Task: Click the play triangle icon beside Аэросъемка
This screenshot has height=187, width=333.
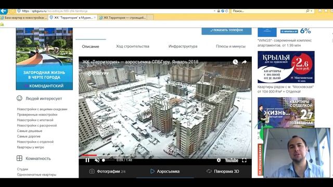Action: pos(152,171)
